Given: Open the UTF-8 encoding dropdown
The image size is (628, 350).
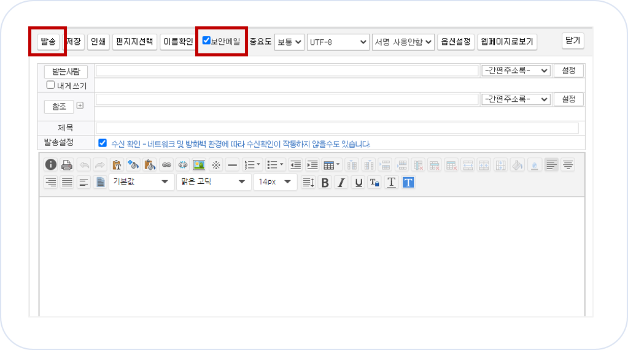Looking at the screenshot, I should (x=338, y=42).
